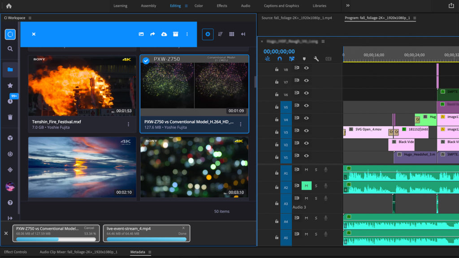Image resolution: width=459 pixels, height=258 pixels.
Task: Open the Ci search icon in sidebar
Action: point(10,49)
